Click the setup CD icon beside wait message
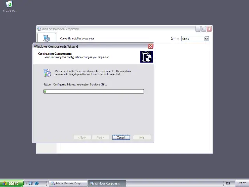 coord(47,73)
